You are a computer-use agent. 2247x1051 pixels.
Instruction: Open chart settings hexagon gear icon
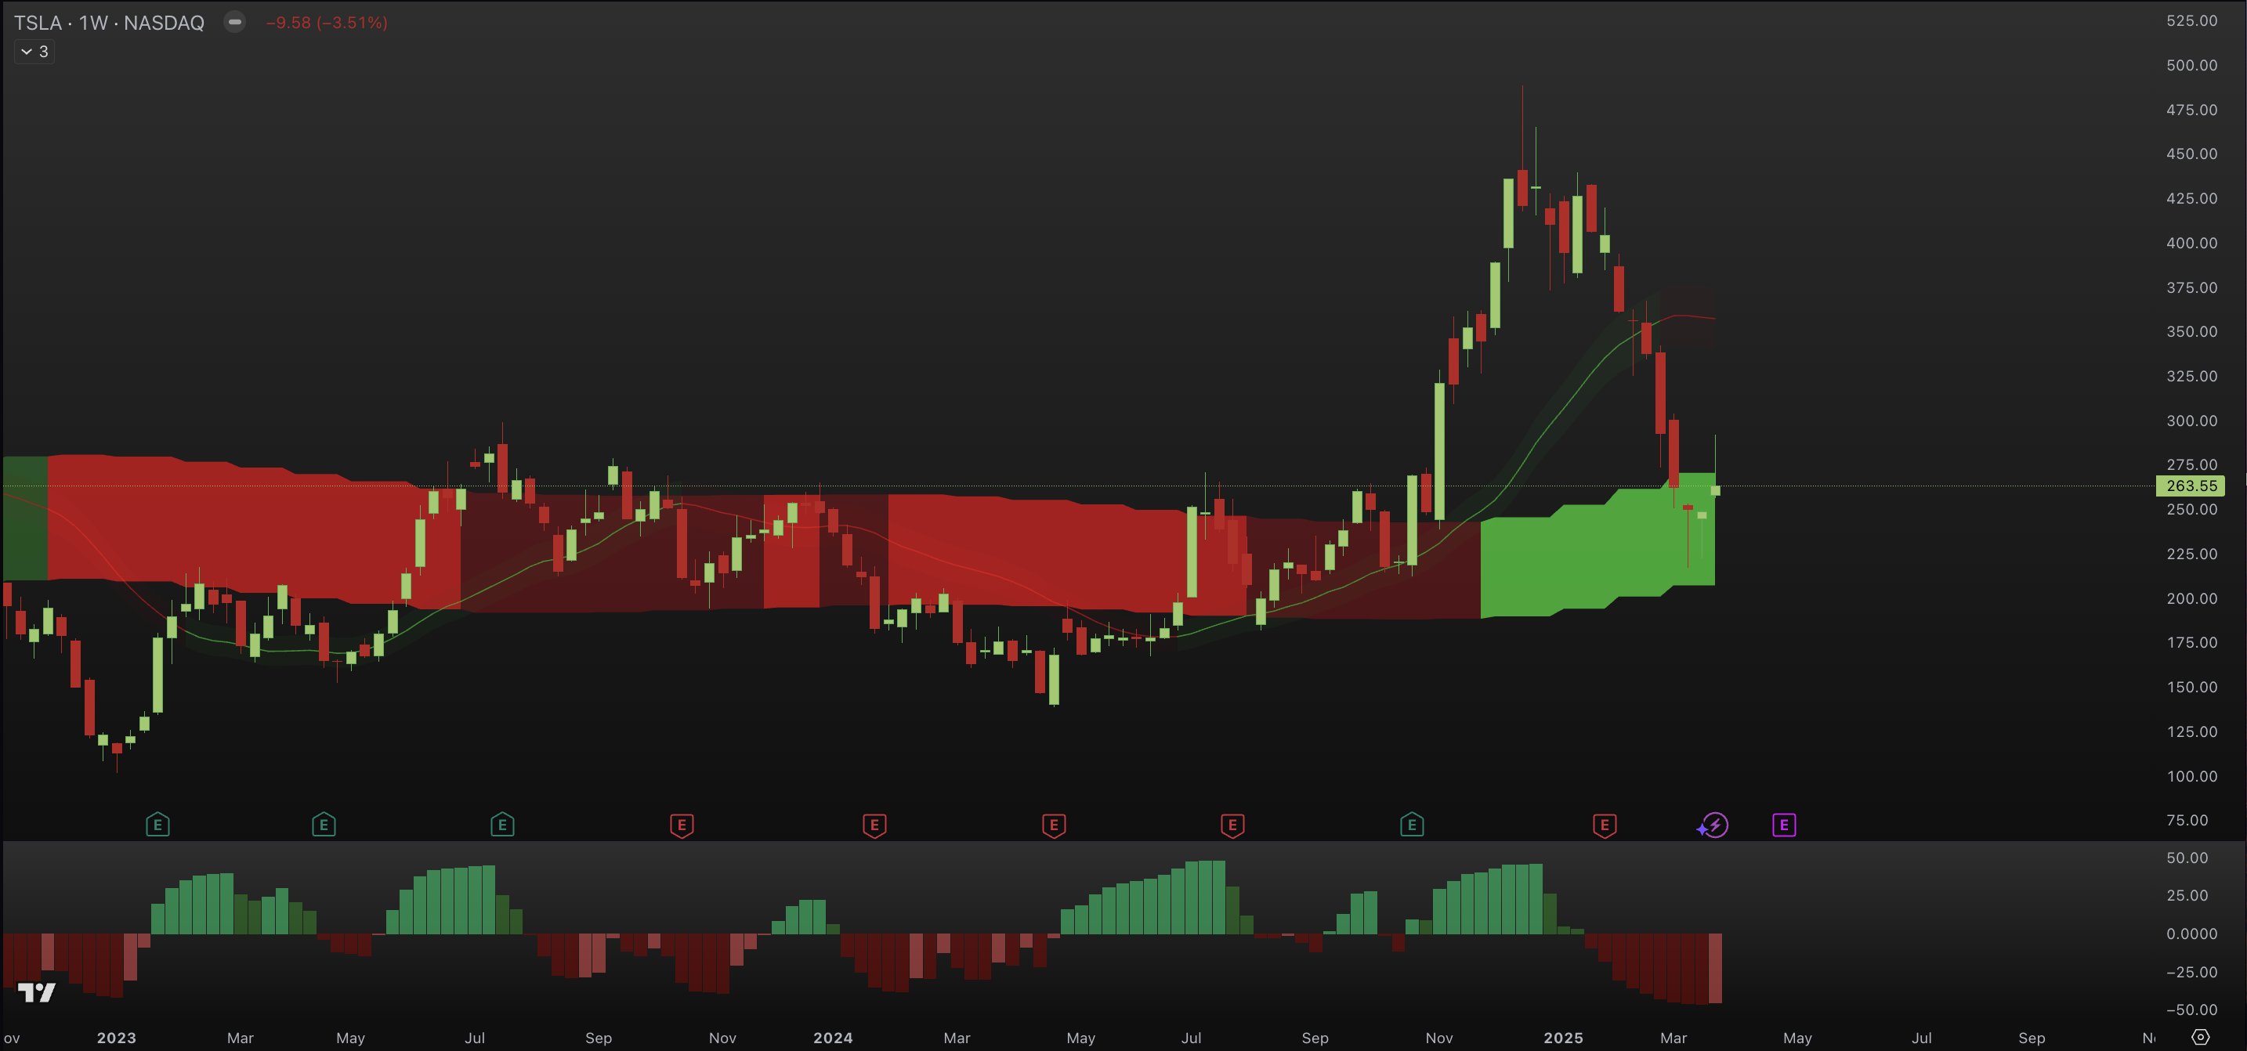pyautogui.click(x=2201, y=1037)
